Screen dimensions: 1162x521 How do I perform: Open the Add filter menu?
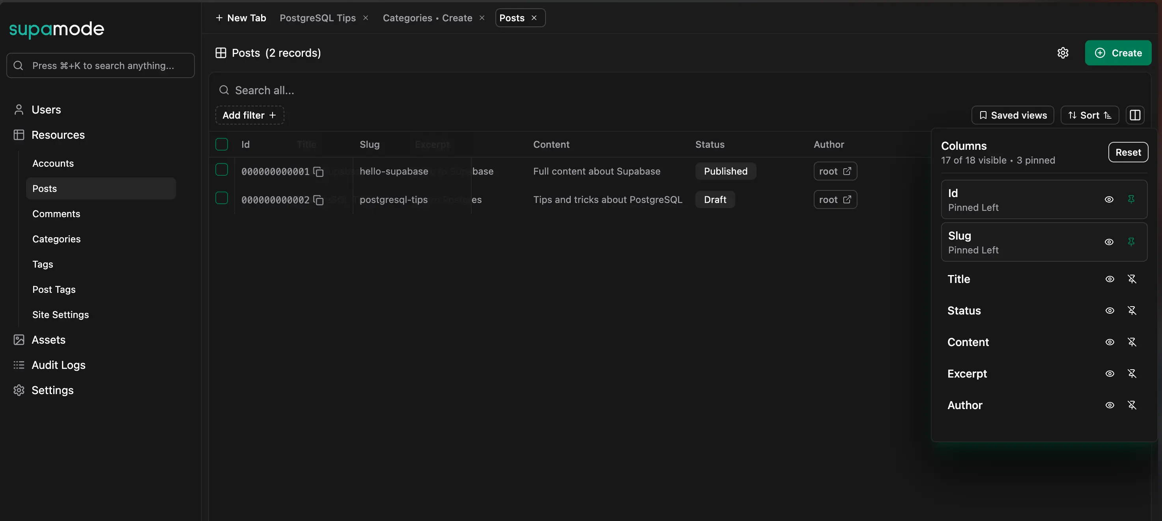(249, 115)
